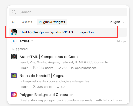Click the heart icon next to 755

click(x=59, y=68)
